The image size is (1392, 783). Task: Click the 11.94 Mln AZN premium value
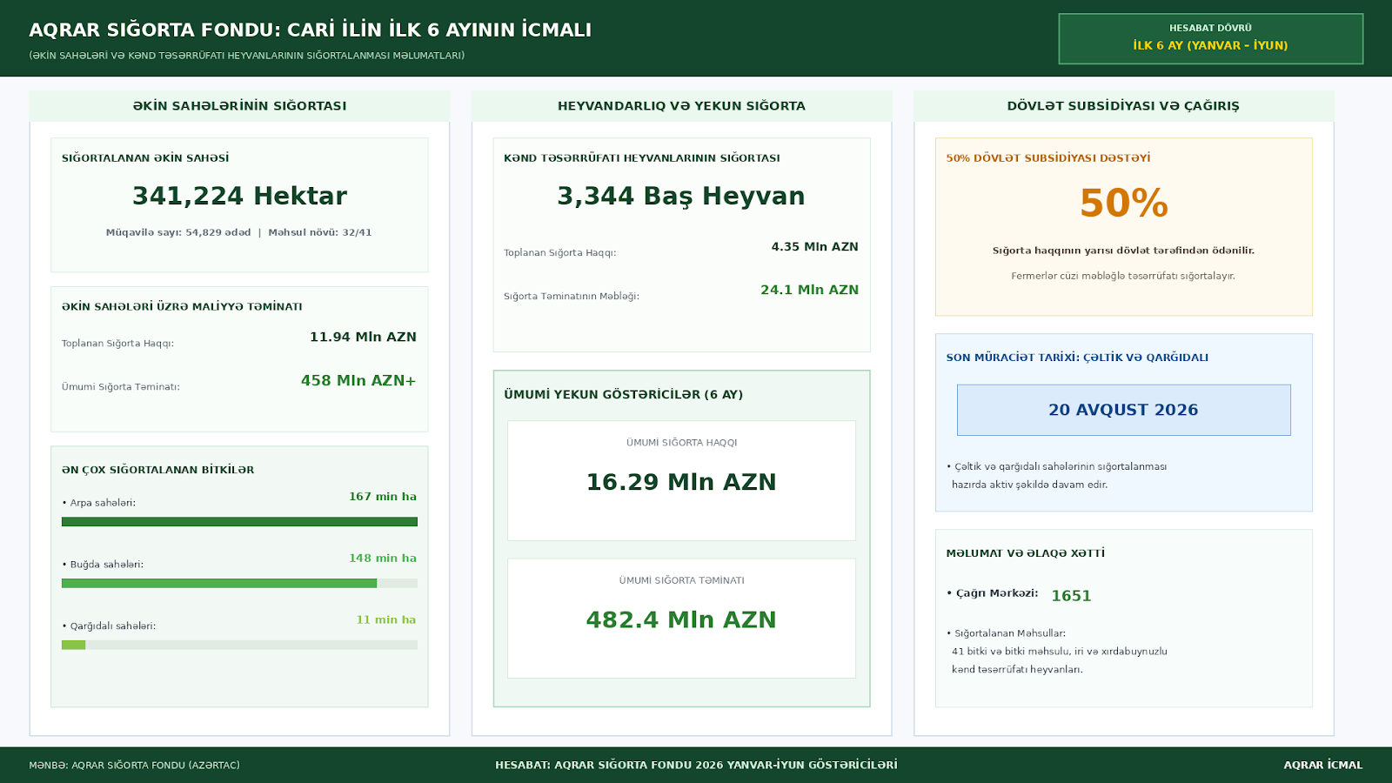pyautogui.click(x=363, y=338)
